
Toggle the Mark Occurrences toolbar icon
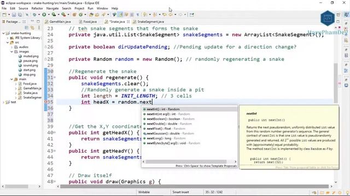click(120, 15)
